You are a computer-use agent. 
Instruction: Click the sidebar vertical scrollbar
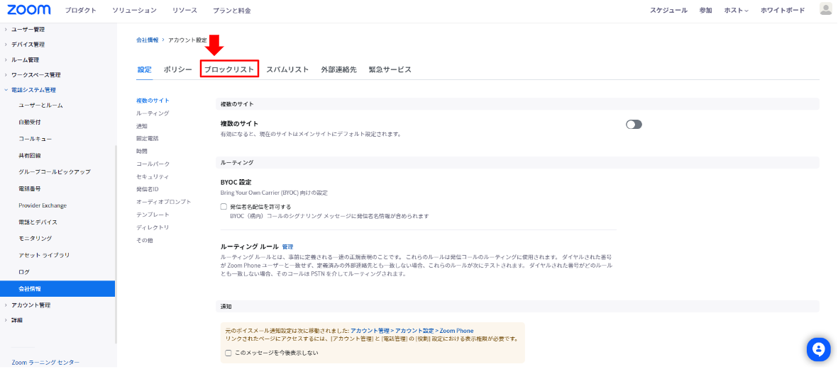(116, 244)
